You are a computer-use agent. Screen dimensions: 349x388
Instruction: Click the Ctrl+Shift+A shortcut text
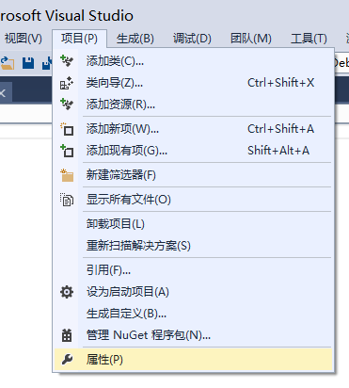280,129
